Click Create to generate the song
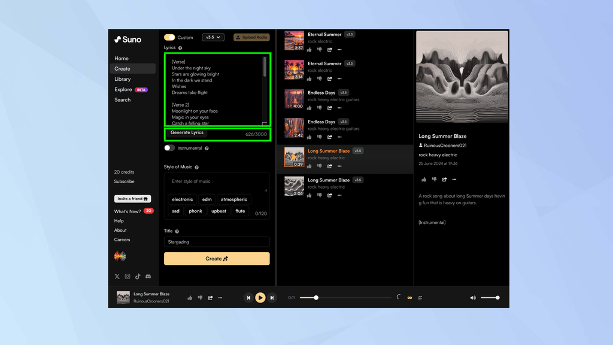613x345 pixels. [x=217, y=258]
